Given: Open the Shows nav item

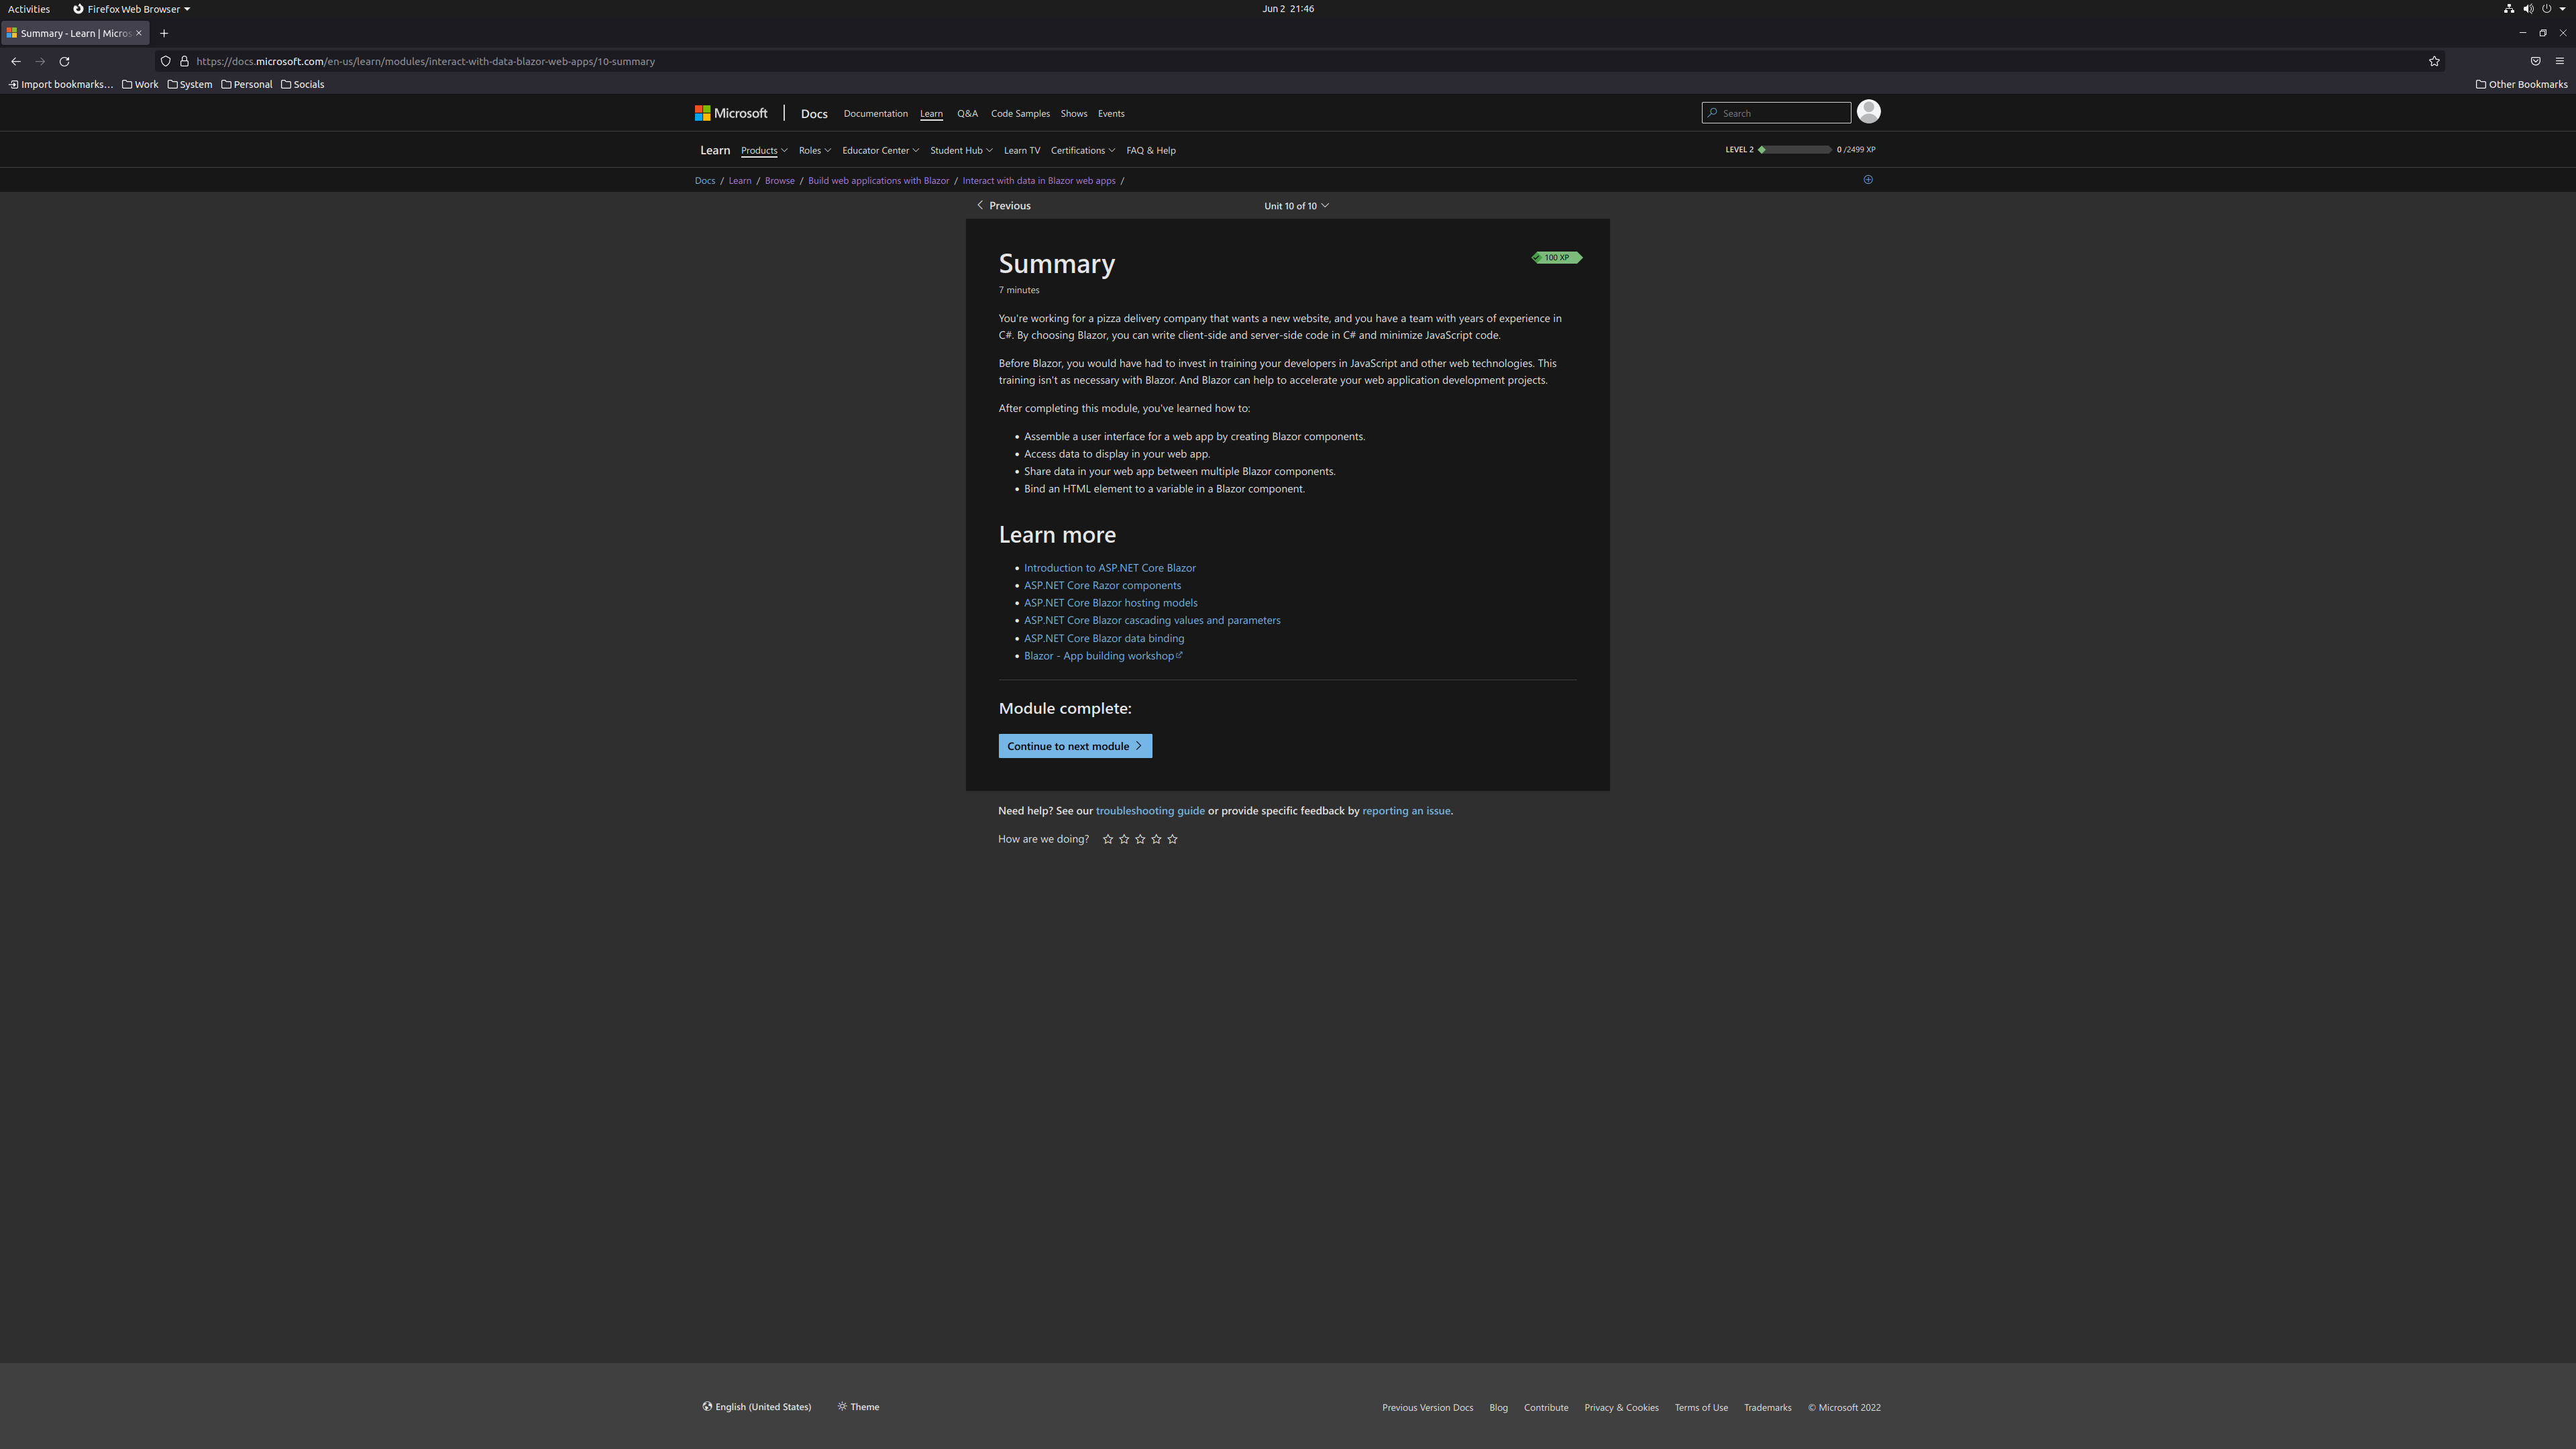Looking at the screenshot, I should [1073, 113].
